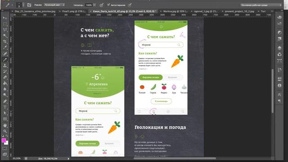Expand the toolbar to two columns
The height and width of the screenshot is (162, 288).
pyautogui.click(x=2, y=10)
